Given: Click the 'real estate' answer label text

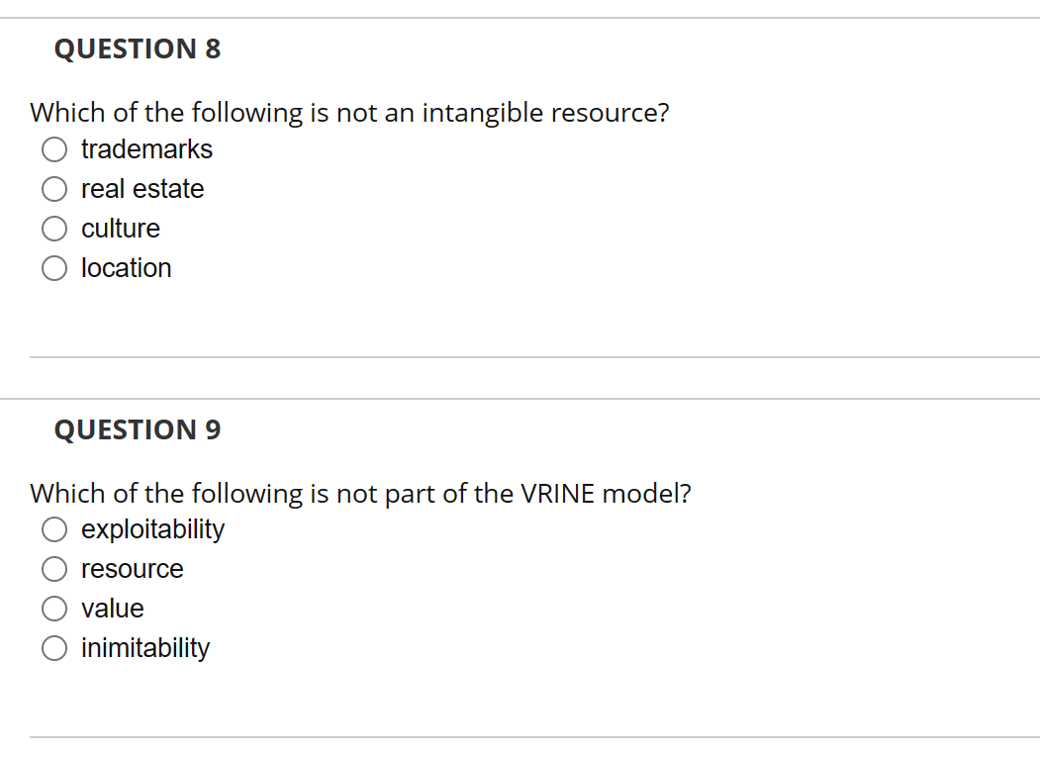Looking at the screenshot, I should (142, 189).
